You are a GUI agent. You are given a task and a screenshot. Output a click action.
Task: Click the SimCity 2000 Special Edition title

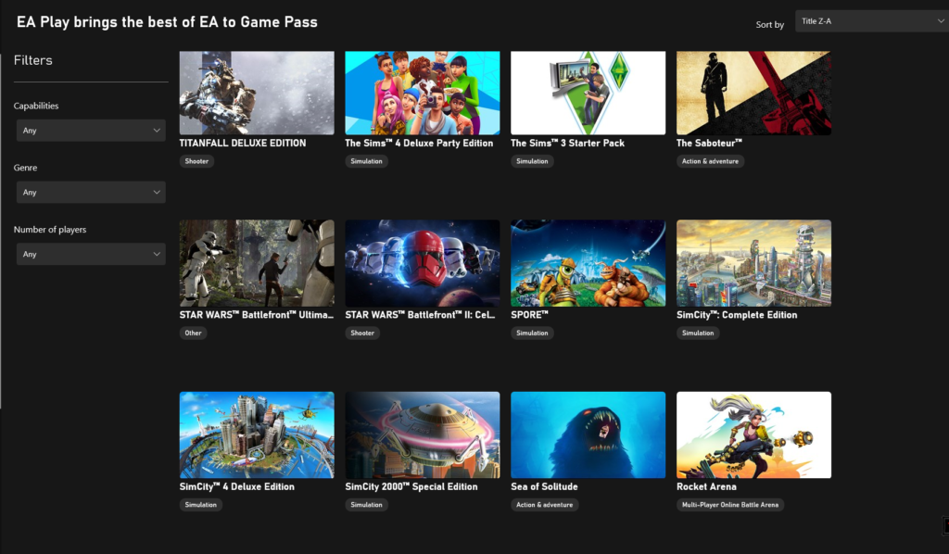[x=411, y=486]
